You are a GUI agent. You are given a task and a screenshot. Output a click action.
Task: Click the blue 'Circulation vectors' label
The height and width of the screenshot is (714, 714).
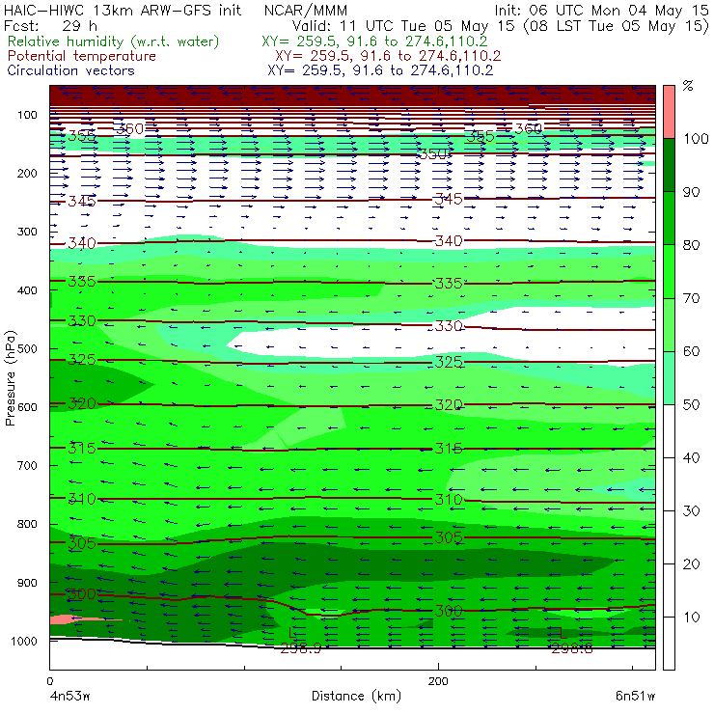[70, 70]
